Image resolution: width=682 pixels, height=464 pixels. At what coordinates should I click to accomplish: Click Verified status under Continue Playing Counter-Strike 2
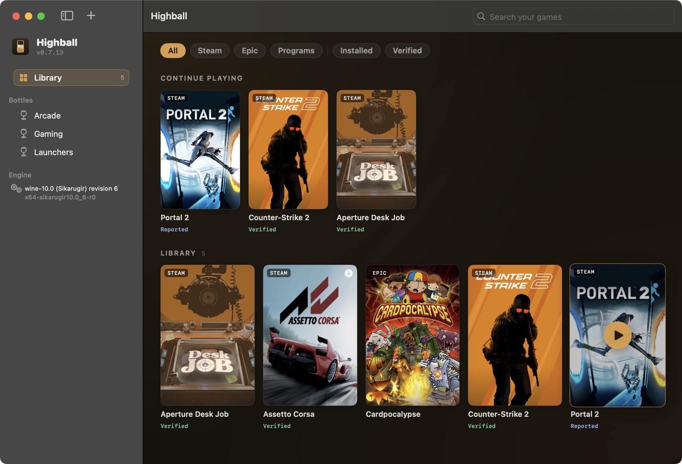(262, 229)
